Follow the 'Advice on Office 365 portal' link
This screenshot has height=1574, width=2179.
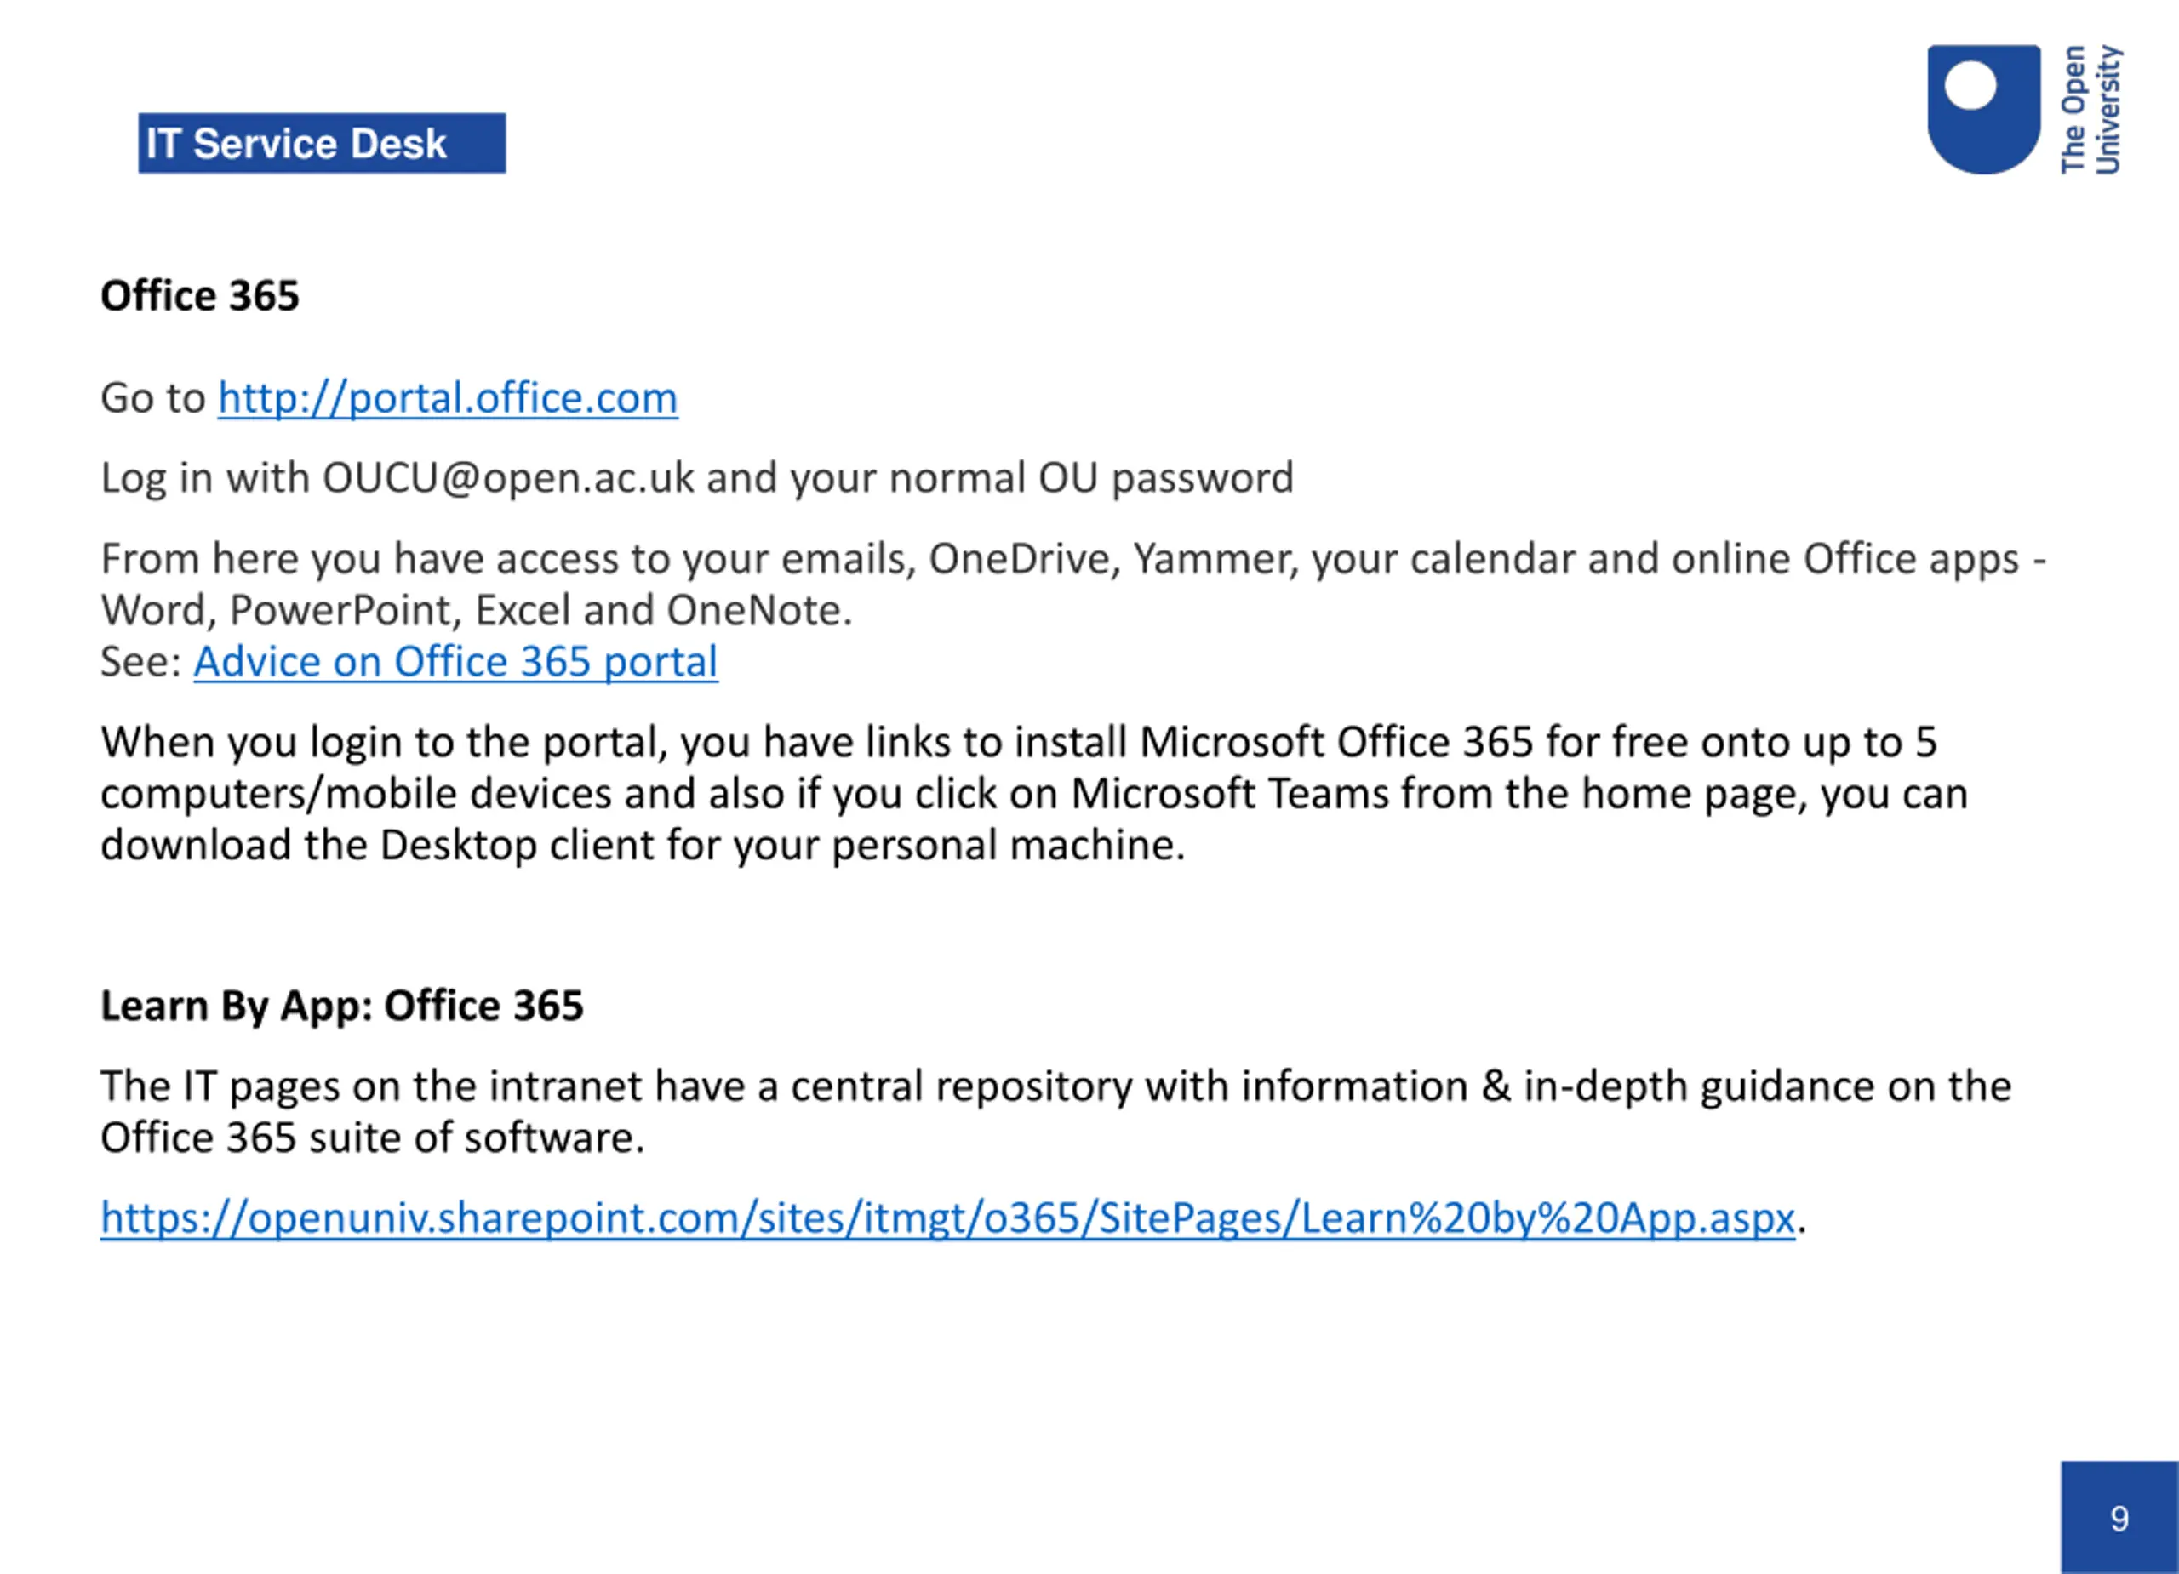[455, 662]
